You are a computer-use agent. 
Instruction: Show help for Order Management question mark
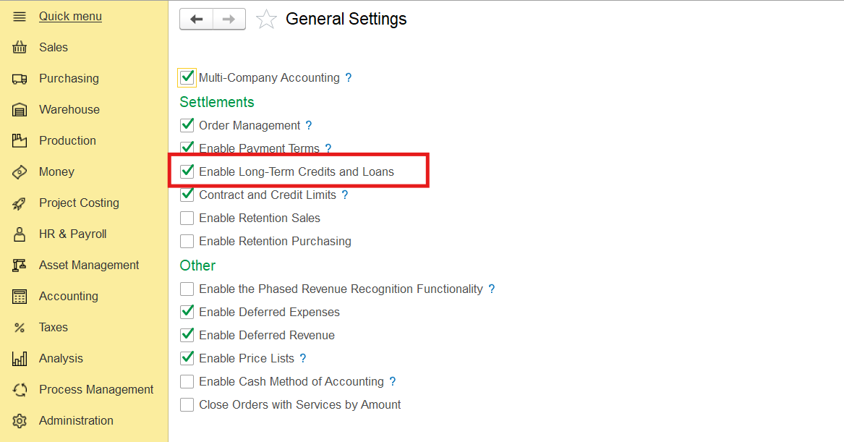coord(309,126)
